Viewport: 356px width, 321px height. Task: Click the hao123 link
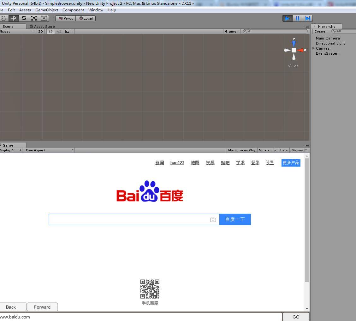[x=177, y=163]
